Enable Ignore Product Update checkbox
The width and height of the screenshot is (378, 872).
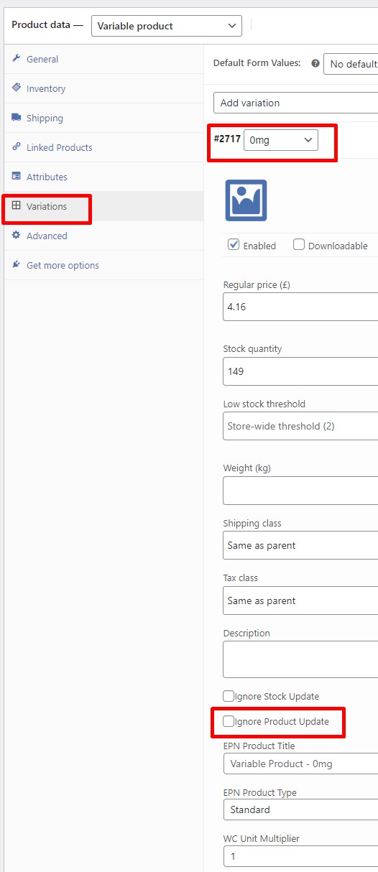(229, 721)
